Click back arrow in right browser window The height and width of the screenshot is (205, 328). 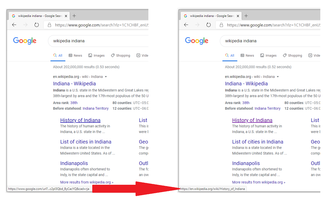point(186,25)
